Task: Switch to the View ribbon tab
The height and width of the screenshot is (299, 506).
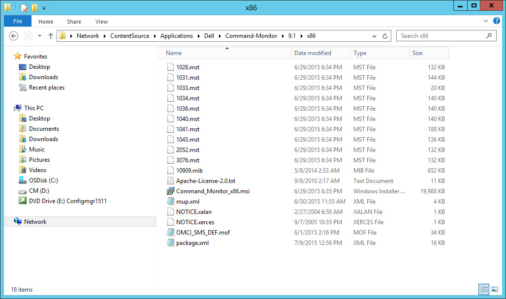Action: click(101, 22)
